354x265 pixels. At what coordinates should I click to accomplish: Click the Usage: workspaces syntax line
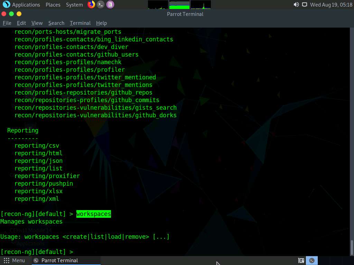85,237
